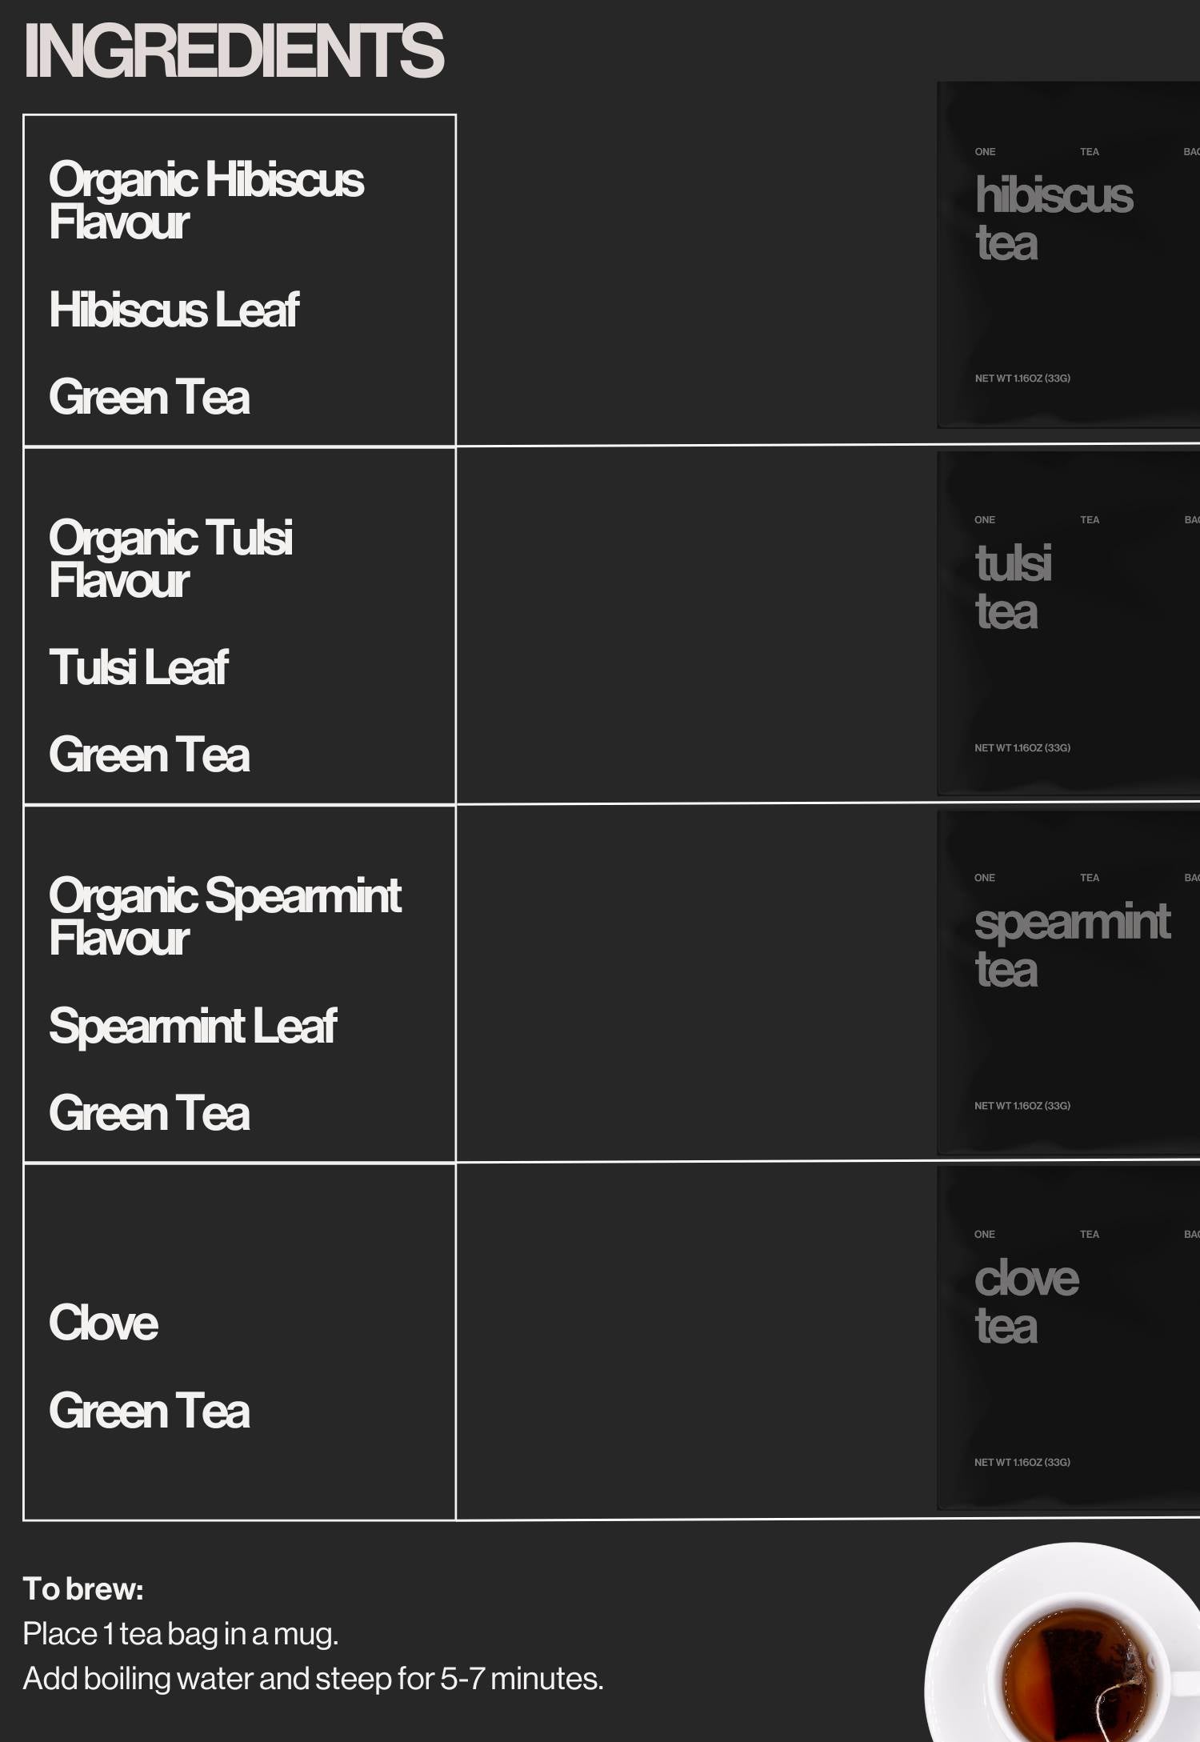Click Green Tea below Spearmint Leaf
This screenshot has width=1200, height=1742.
tap(149, 1114)
